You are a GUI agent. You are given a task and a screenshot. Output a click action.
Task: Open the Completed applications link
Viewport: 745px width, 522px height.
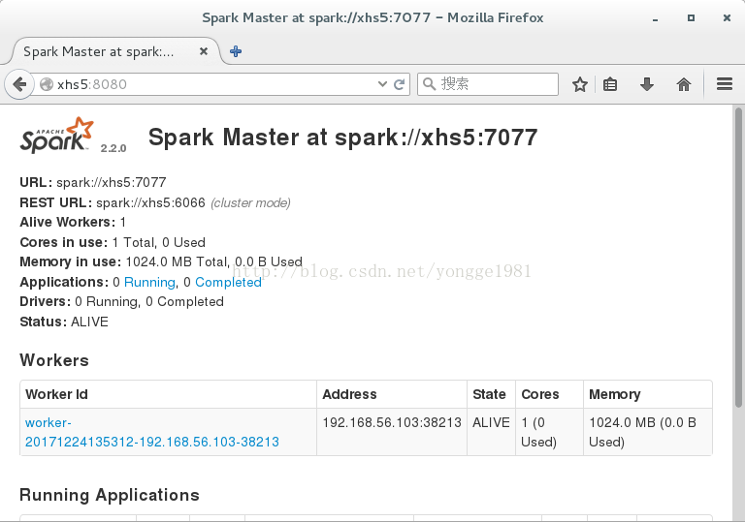tap(229, 283)
